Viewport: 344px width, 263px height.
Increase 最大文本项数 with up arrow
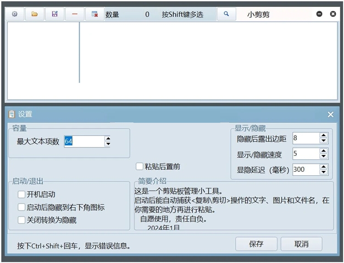point(108,139)
